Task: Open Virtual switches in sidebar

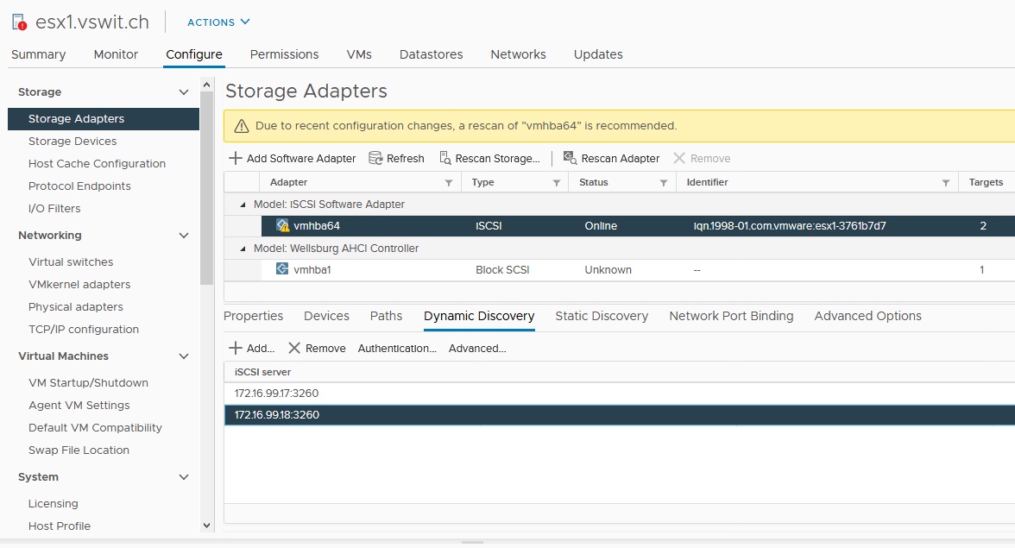Action: (71, 262)
